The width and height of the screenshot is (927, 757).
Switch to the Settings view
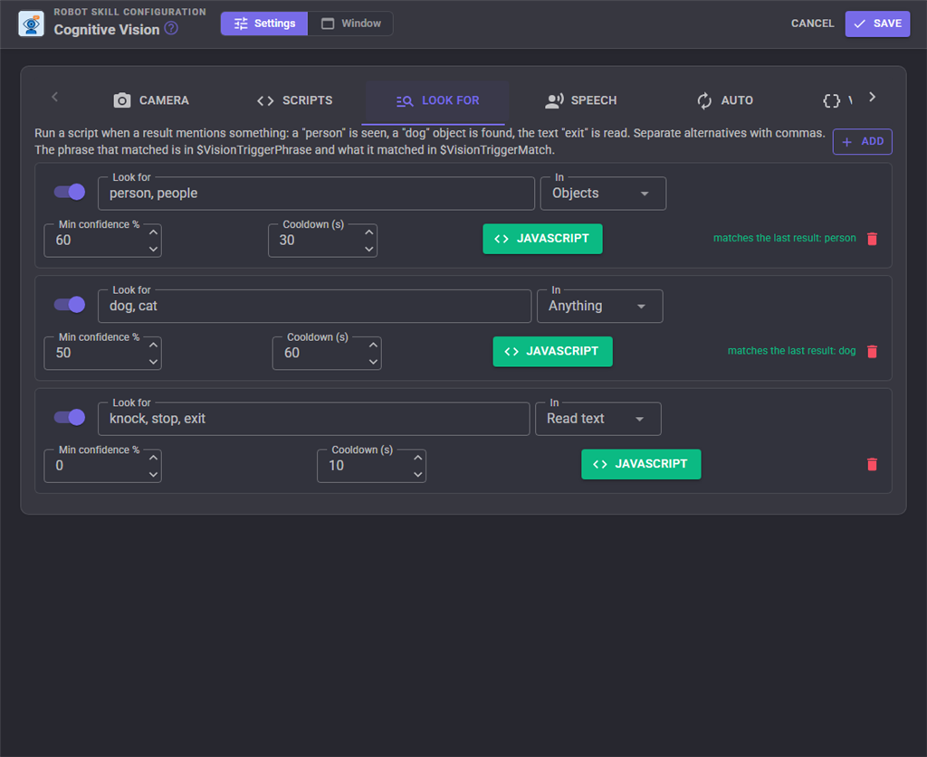264,24
